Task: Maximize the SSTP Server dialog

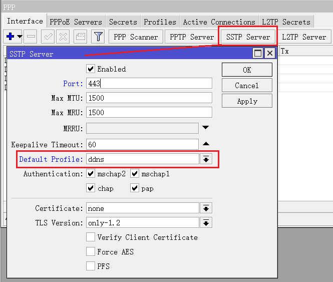Action: pos(258,53)
